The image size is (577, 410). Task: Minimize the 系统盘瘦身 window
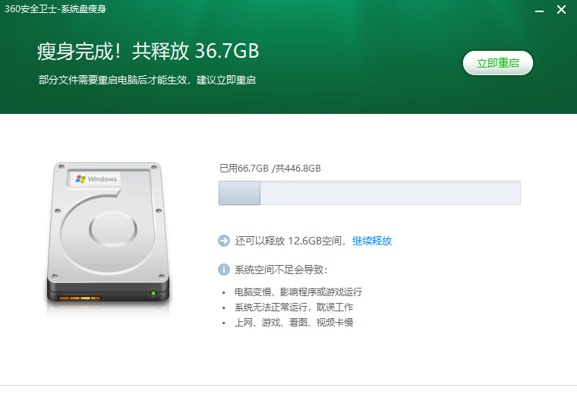[x=539, y=11]
